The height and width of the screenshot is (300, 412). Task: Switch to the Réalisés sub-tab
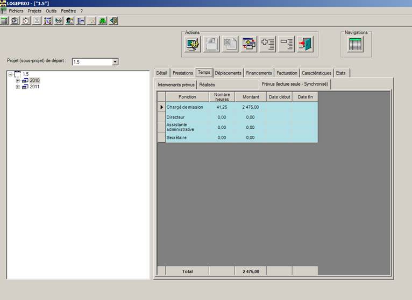207,85
